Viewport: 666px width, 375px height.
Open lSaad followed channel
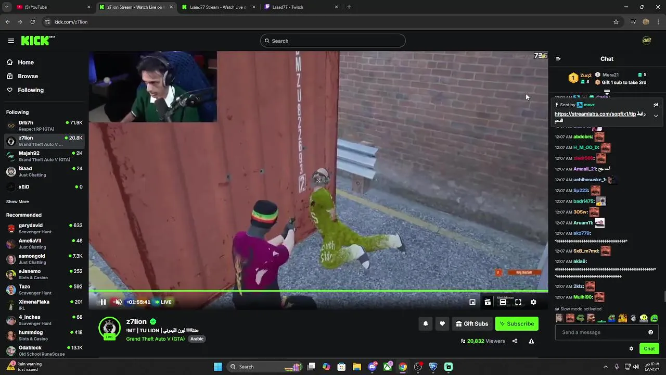(x=44, y=171)
